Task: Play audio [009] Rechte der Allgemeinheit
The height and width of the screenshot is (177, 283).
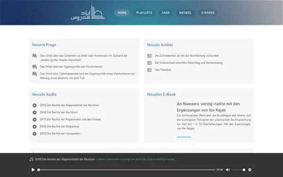Action: [x=34, y=105]
